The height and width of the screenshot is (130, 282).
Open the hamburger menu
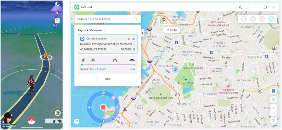pos(248,7)
